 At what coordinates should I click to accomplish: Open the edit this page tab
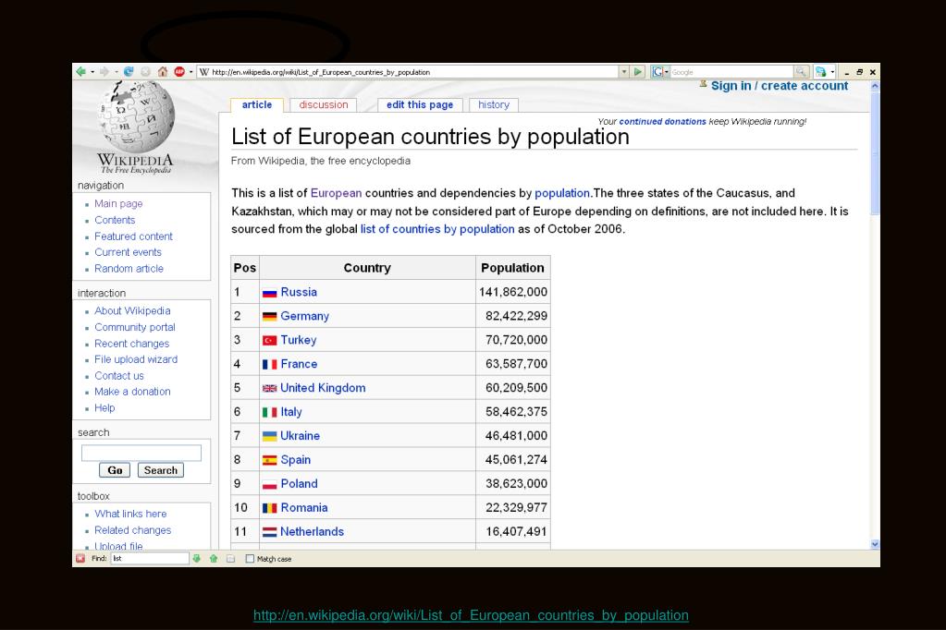[x=420, y=105]
